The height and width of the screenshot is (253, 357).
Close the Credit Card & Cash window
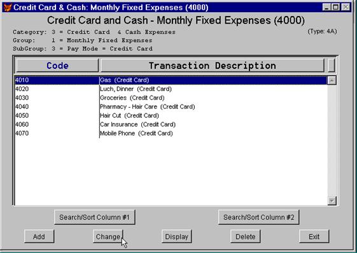click(x=346, y=7)
